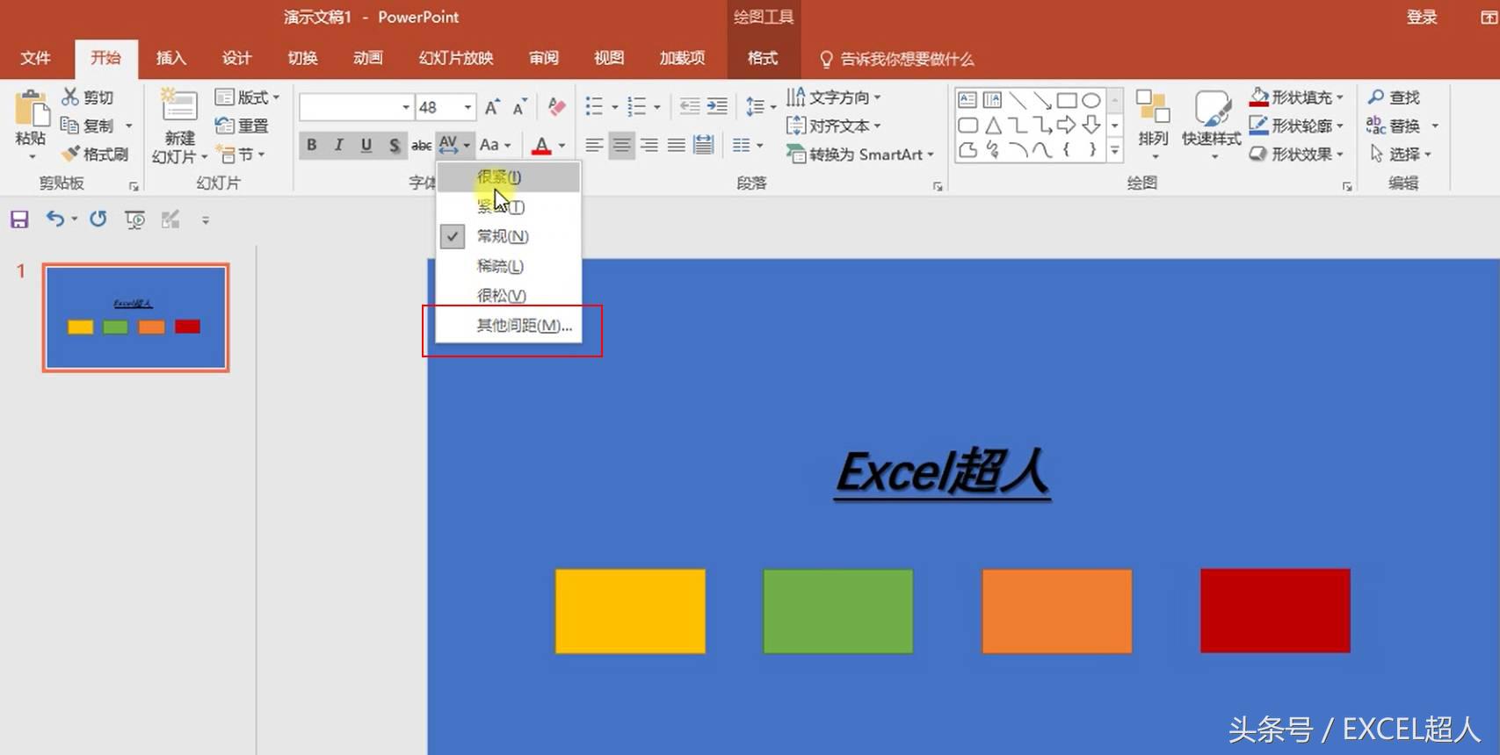Increase font size with larger A icon
1500x755 pixels.
(492, 107)
